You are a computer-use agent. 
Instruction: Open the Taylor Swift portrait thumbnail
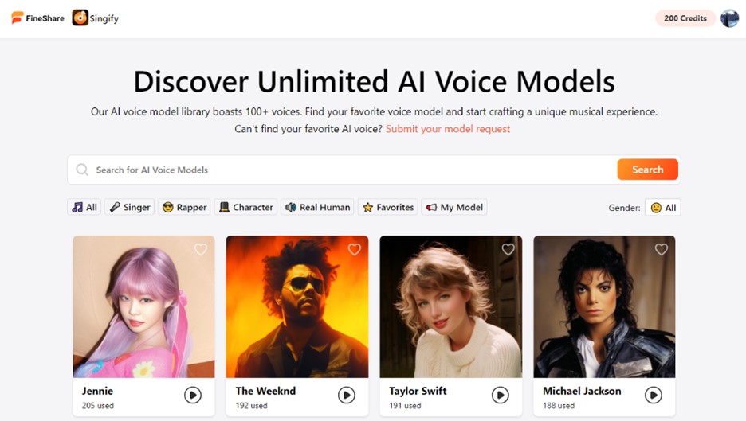coord(451,306)
